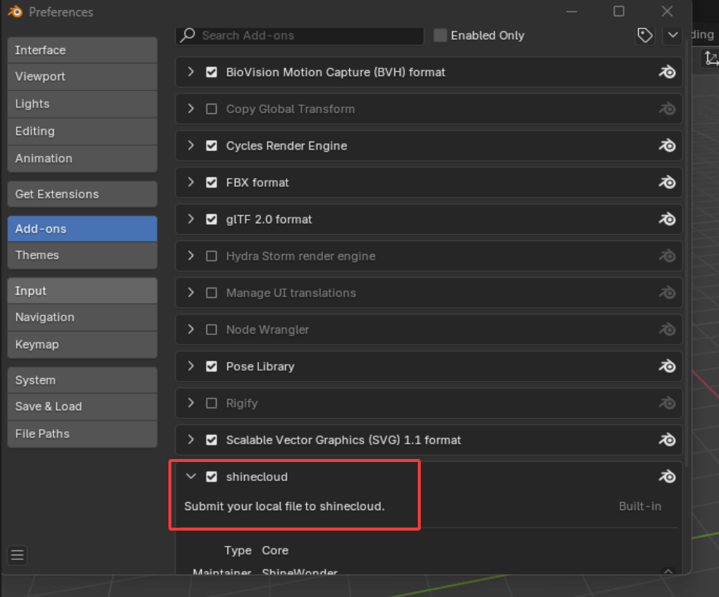
Task: Click the collapse arrow at panel bottom right
Action: point(668,572)
